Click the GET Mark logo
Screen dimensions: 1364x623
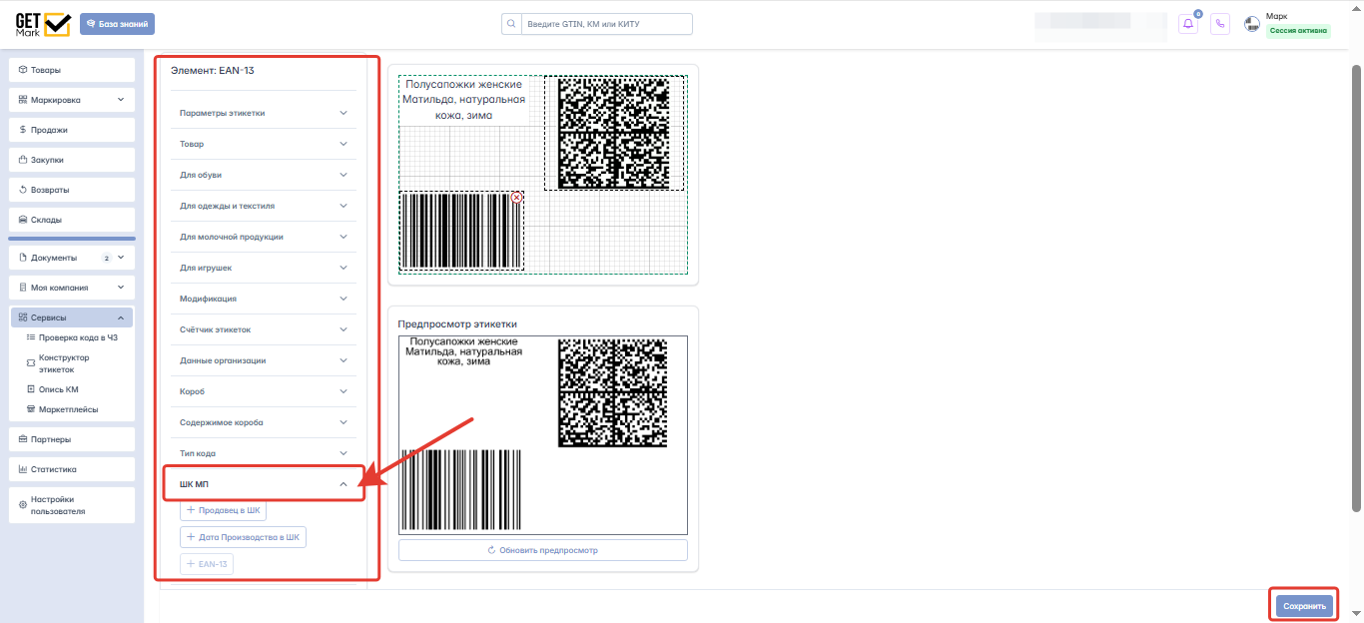point(43,23)
